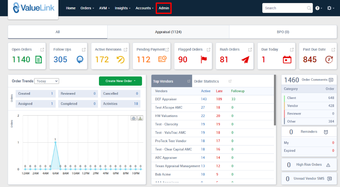Click the Past Due Date clock icon
Screen dimensions: 340x187
pos(329,59)
